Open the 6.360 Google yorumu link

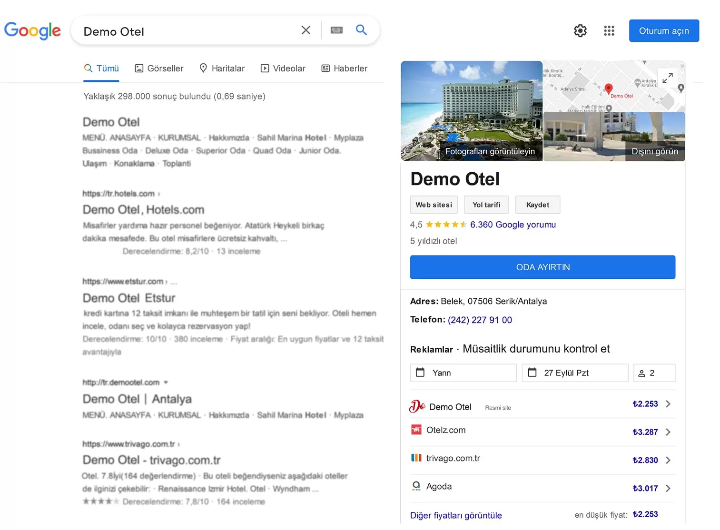pos(513,225)
